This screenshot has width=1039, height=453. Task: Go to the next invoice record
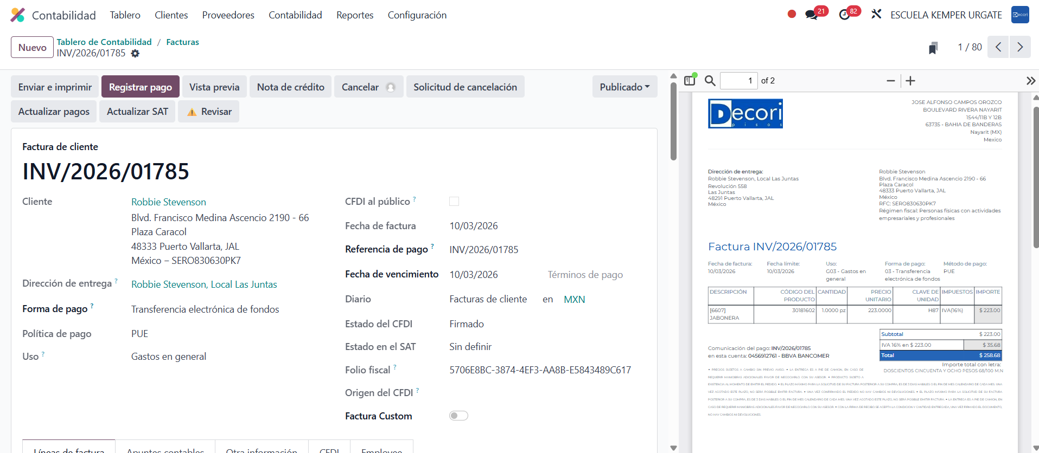(1020, 47)
